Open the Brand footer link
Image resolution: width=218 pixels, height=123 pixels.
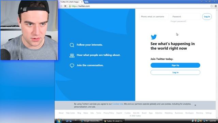[x=144, y=113]
